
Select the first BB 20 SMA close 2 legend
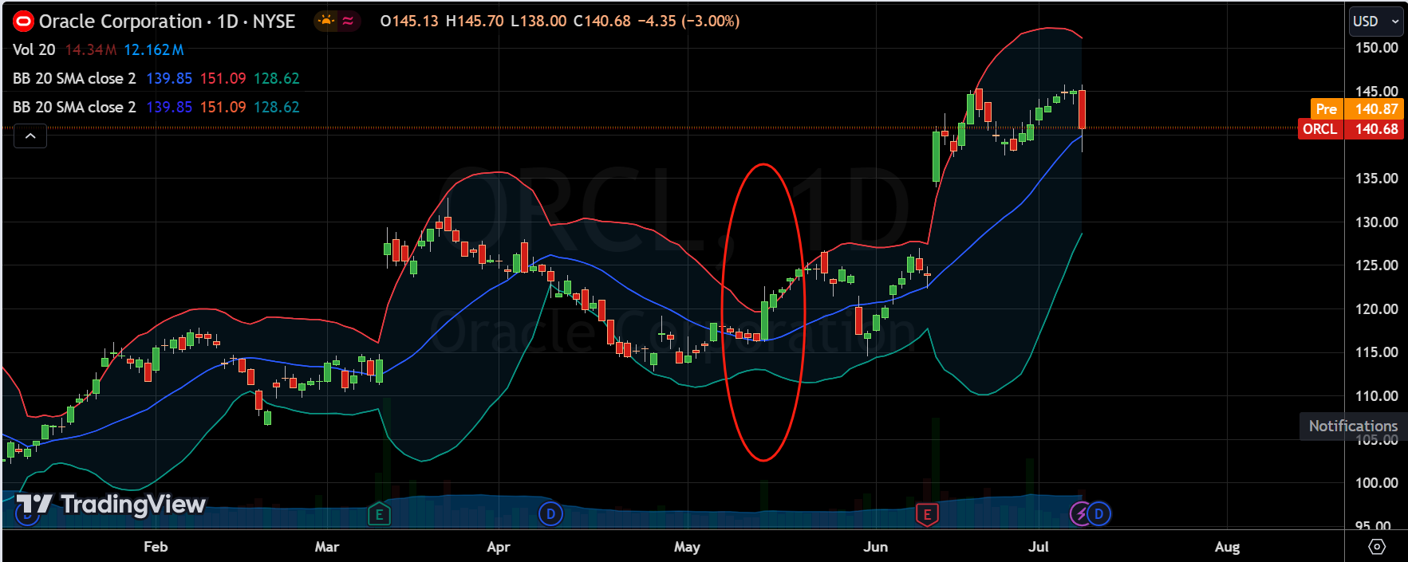pos(74,78)
